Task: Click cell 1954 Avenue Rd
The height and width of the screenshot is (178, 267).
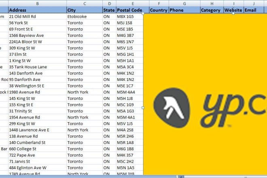Action: point(37,117)
